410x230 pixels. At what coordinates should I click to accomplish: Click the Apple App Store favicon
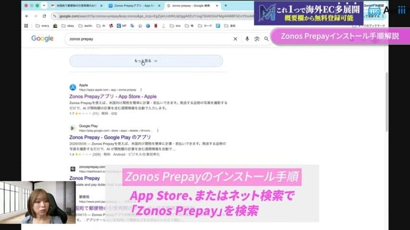73,87
